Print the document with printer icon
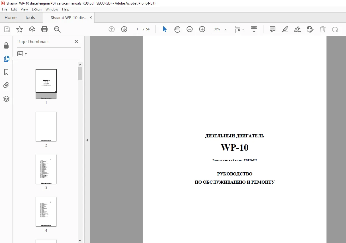The width and height of the screenshot is (346, 243). tap(44, 29)
